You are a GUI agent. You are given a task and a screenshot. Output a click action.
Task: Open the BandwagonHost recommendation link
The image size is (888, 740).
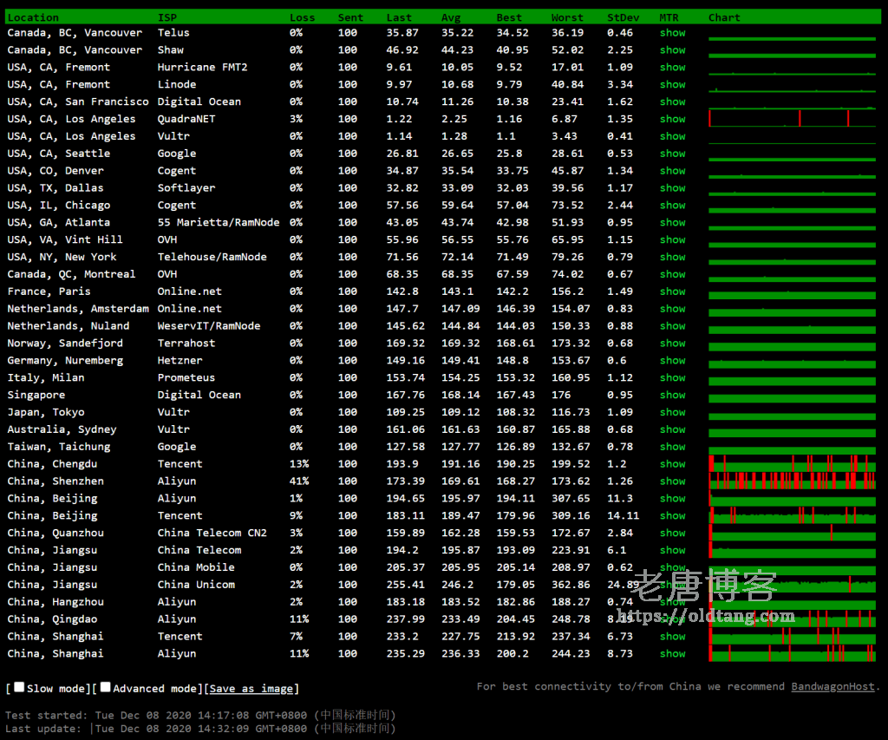(x=832, y=686)
